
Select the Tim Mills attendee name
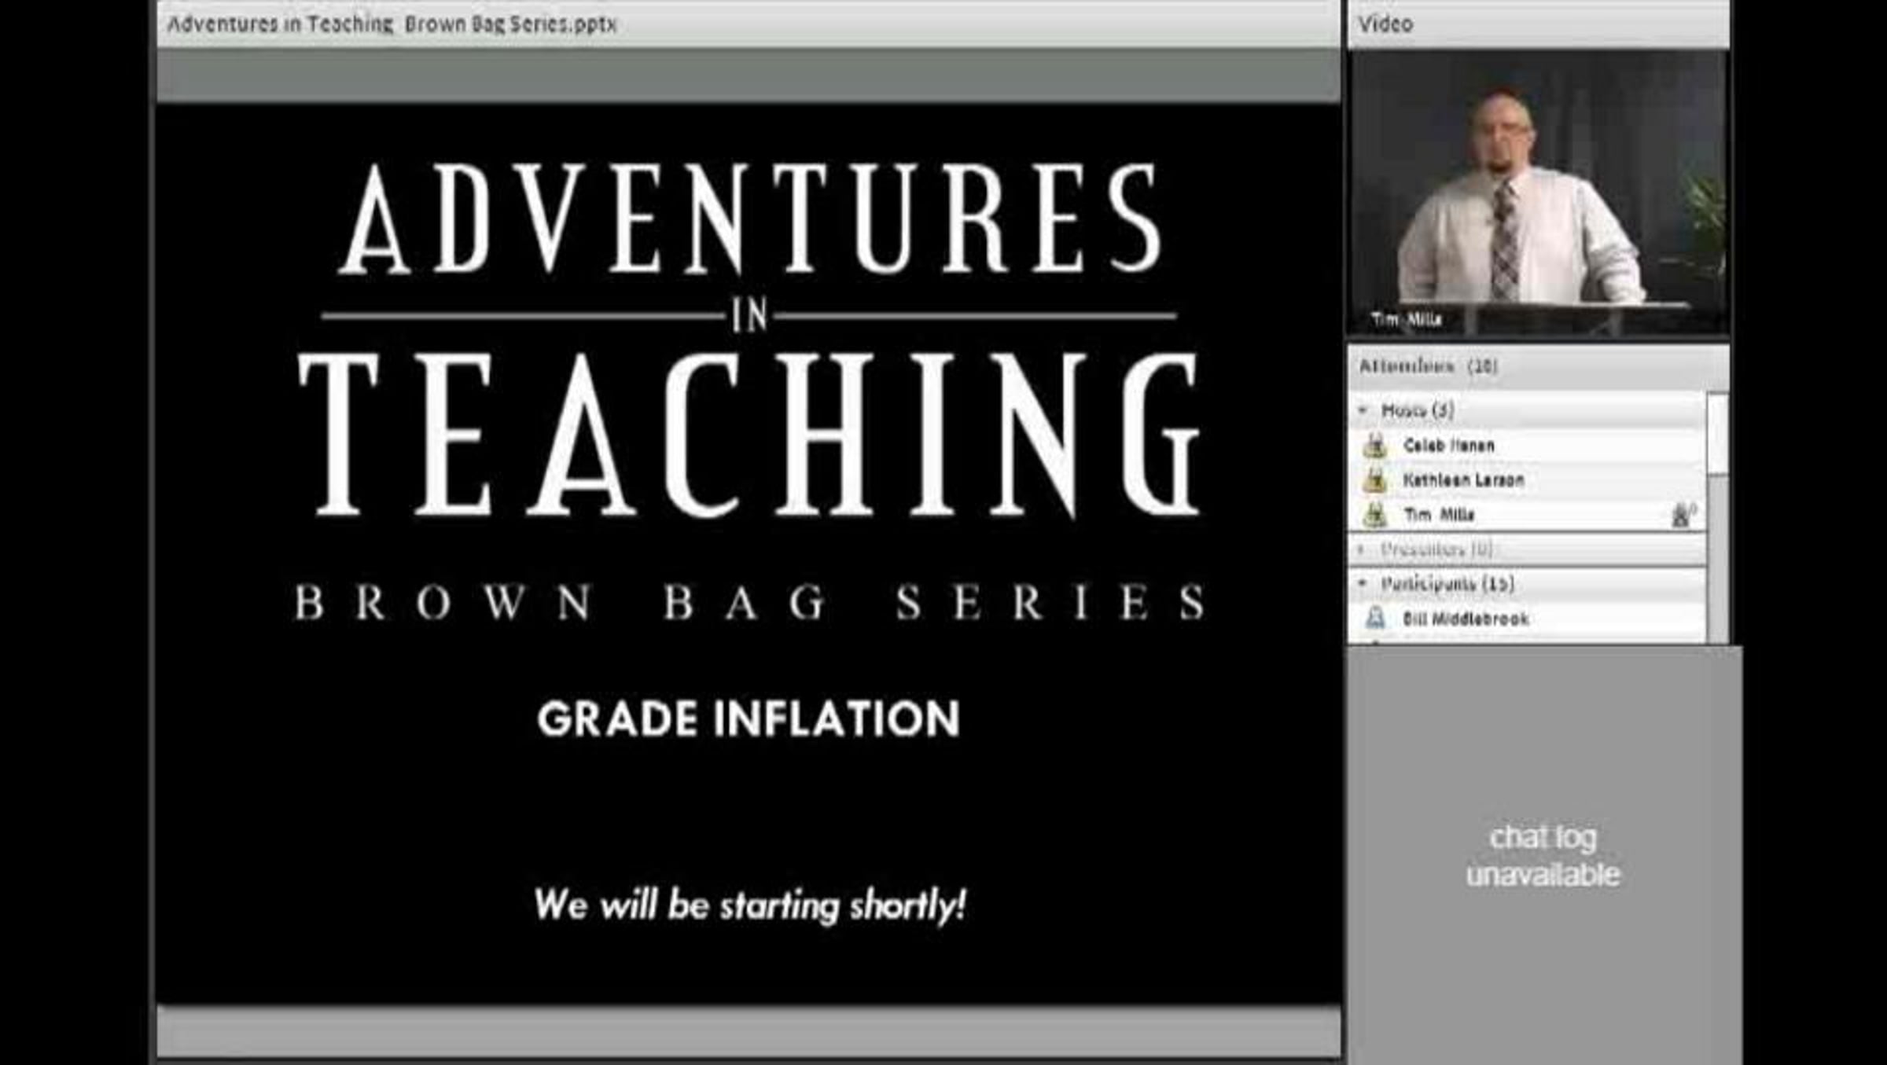pos(1439,515)
